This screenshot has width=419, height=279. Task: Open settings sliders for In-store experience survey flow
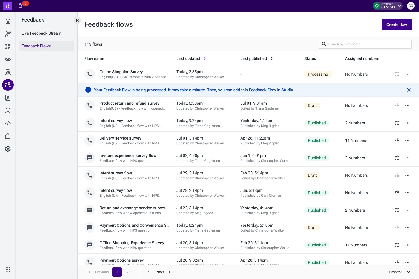pyautogui.click(x=397, y=158)
